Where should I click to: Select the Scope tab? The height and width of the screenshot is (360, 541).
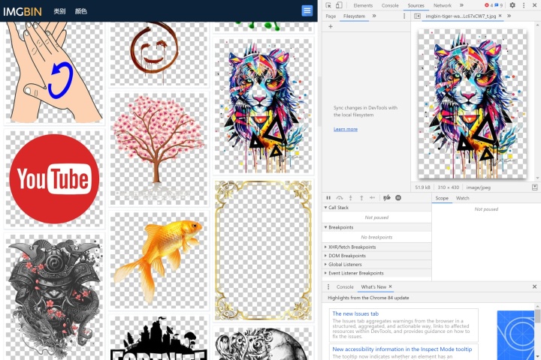(x=442, y=198)
